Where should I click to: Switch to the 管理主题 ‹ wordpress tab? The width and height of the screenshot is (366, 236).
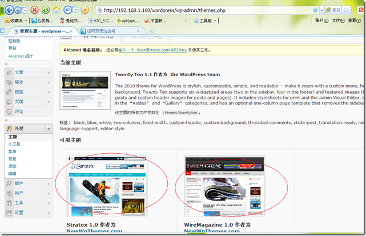[41, 31]
